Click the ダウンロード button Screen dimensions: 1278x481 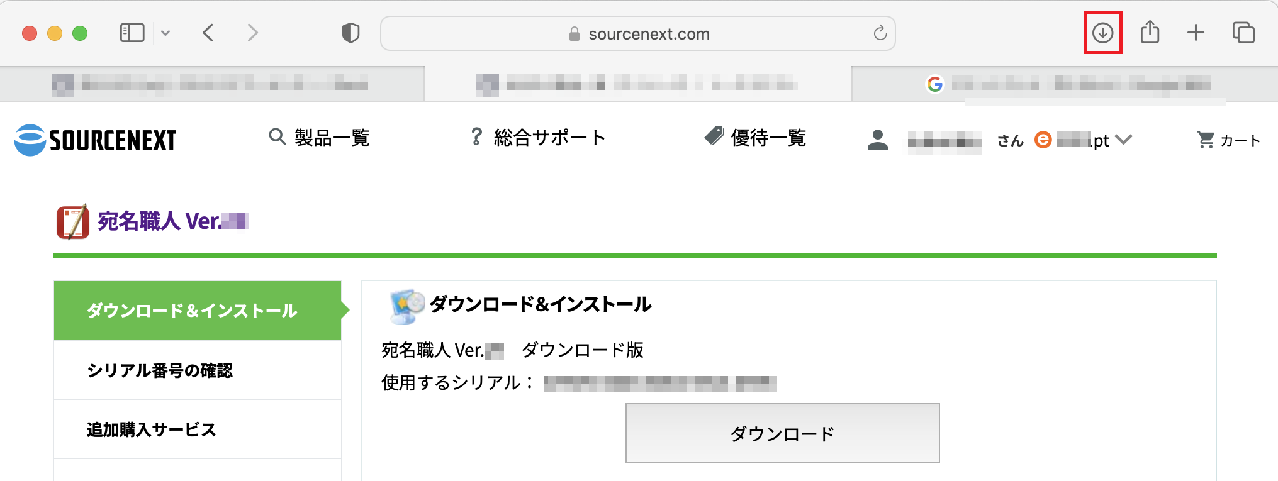782,433
